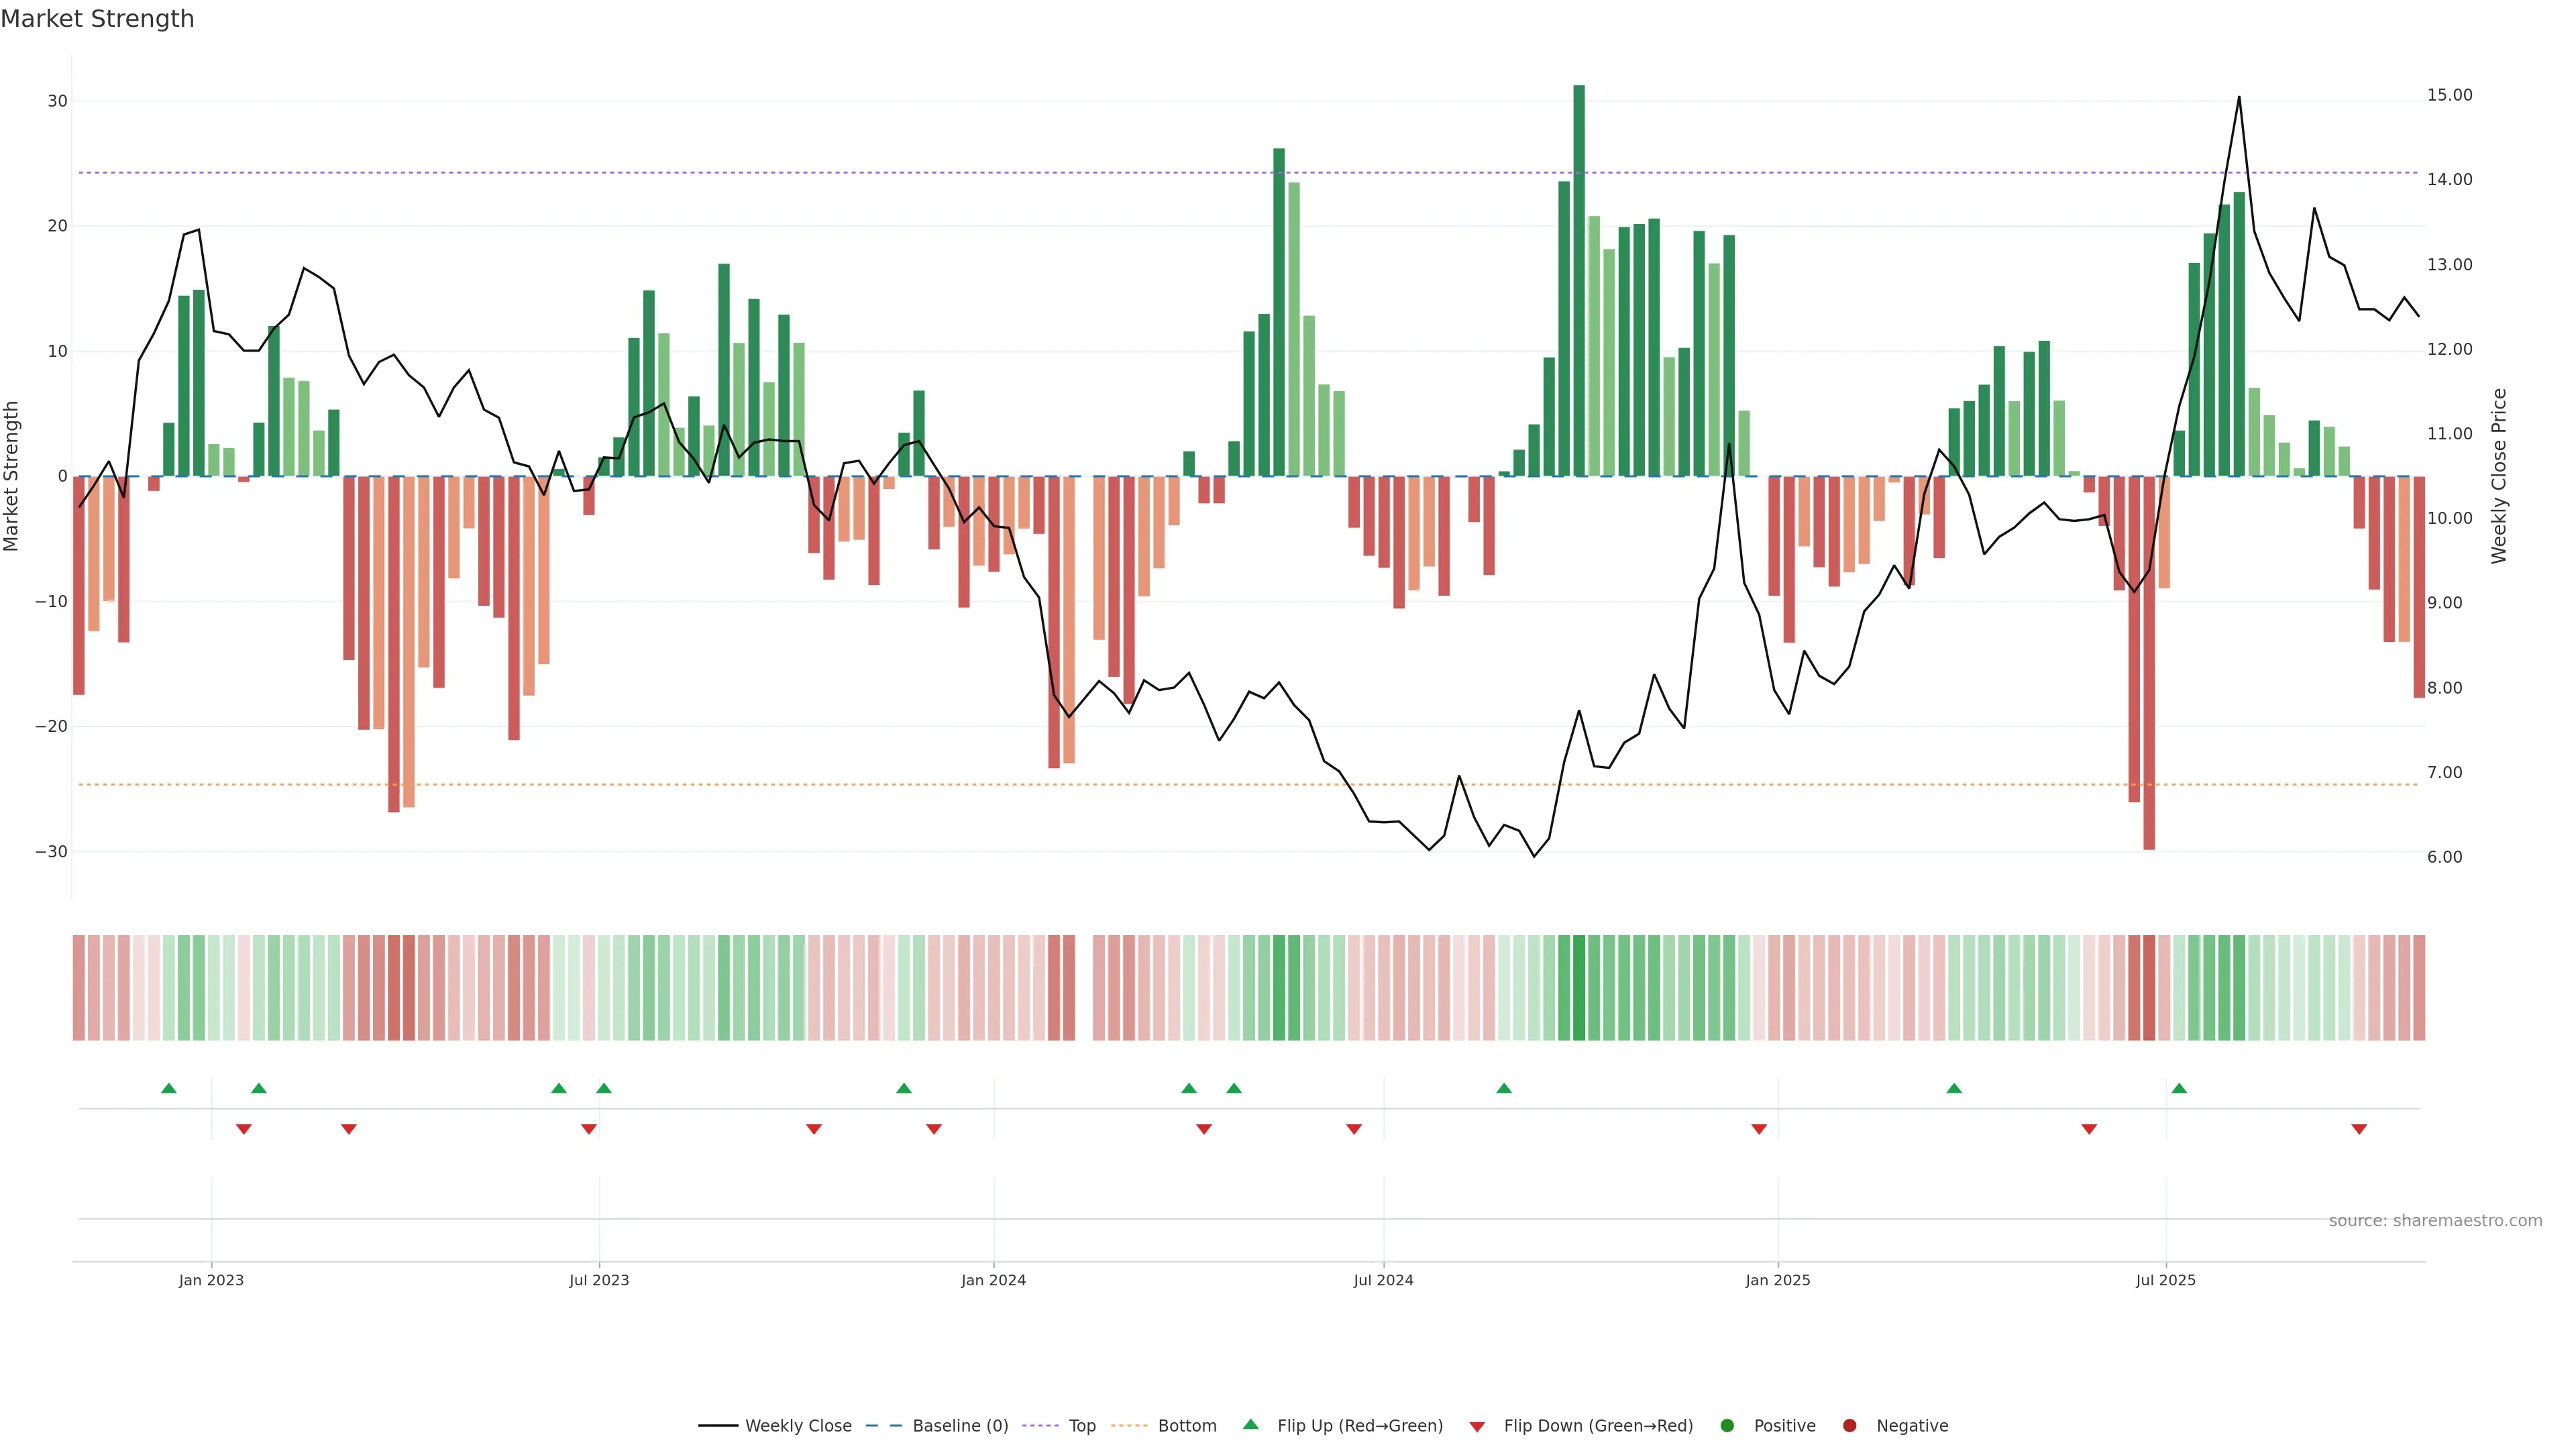The width and height of the screenshot is (2576, 1449).
Task: Click the rightmost green flip-up triangle marker
Action: click(2179, 1088)
